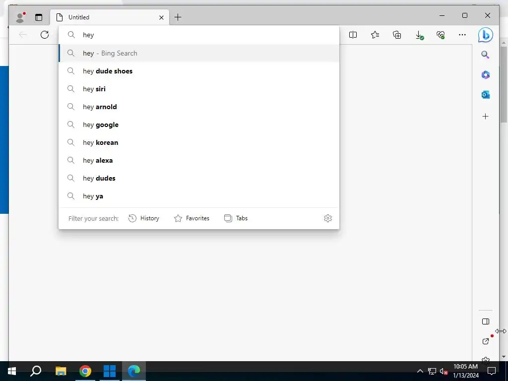Select the Untitled tab

pos(110,17)
